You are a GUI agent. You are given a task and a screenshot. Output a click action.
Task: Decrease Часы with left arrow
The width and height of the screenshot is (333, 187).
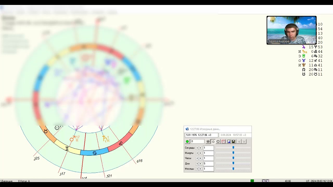pos(197,158)
